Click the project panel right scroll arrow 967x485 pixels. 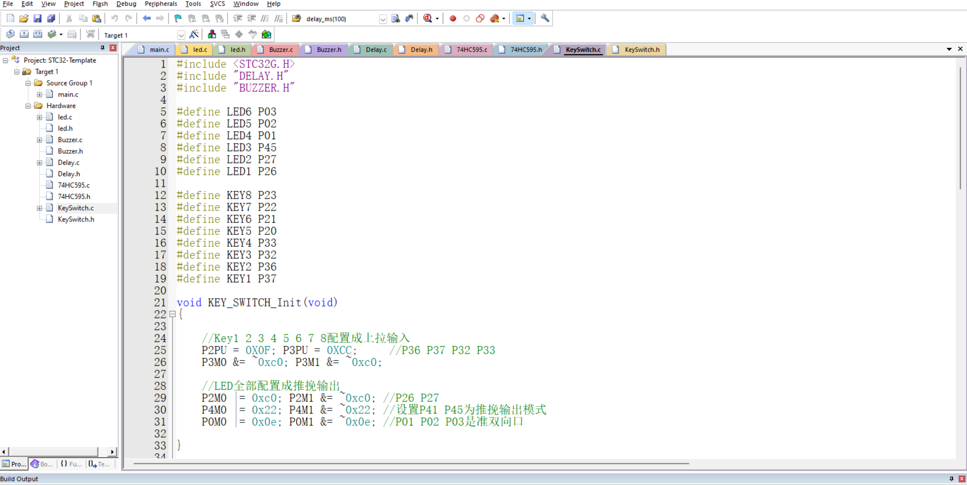112,452
